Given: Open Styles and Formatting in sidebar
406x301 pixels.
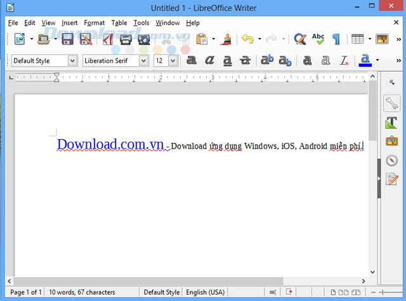Looking at the screenshot, I should [392, 123].
